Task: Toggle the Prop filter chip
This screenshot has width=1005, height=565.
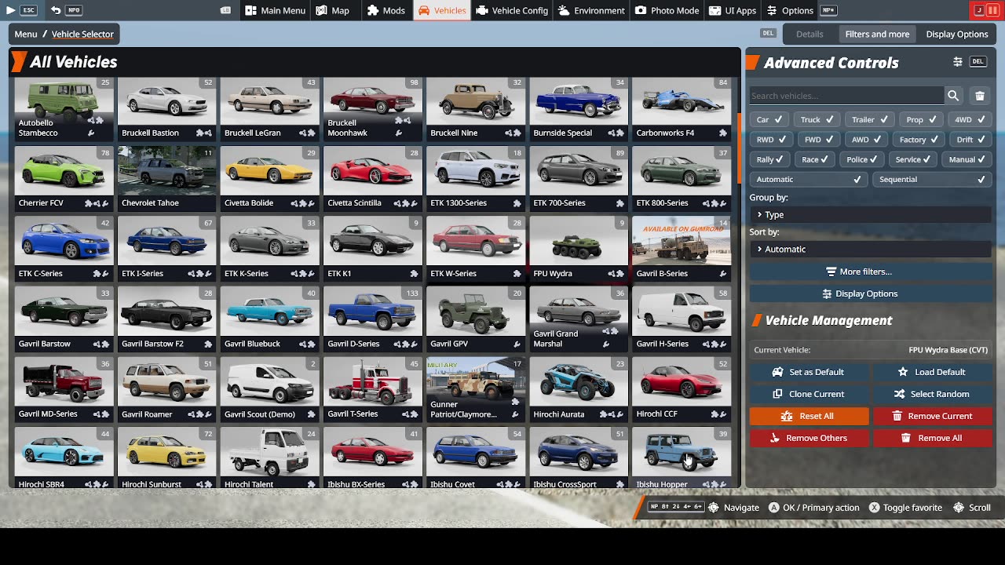Action: coord(921,119)
